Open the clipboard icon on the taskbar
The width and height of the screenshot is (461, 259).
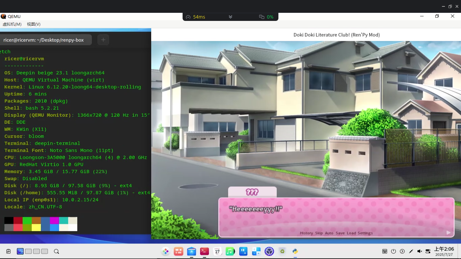tap(8, 251)
